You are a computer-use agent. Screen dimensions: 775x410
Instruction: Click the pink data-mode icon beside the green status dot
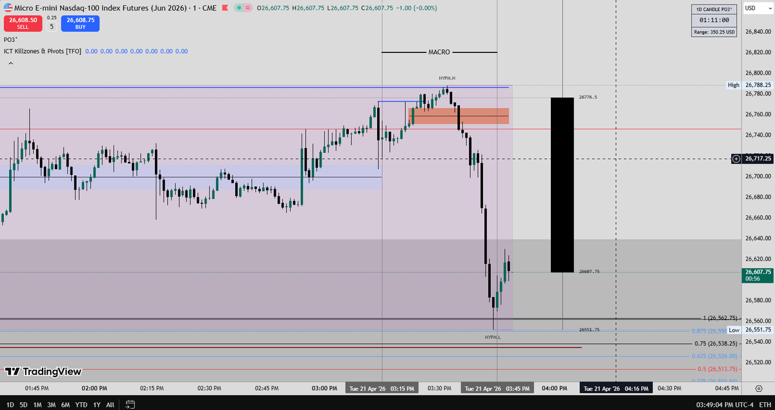point(248,8)
